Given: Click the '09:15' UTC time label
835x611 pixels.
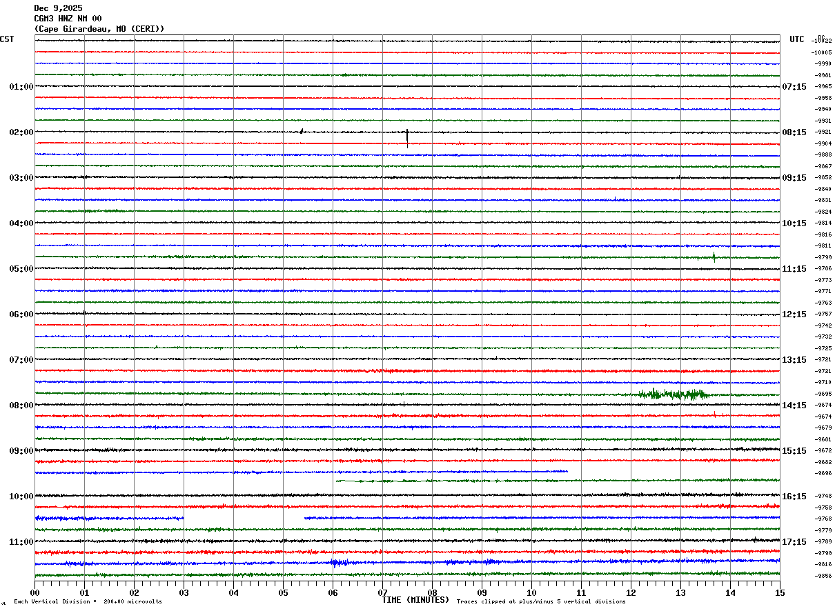Looking at the screenshot, I should click(x=794, y=178).
